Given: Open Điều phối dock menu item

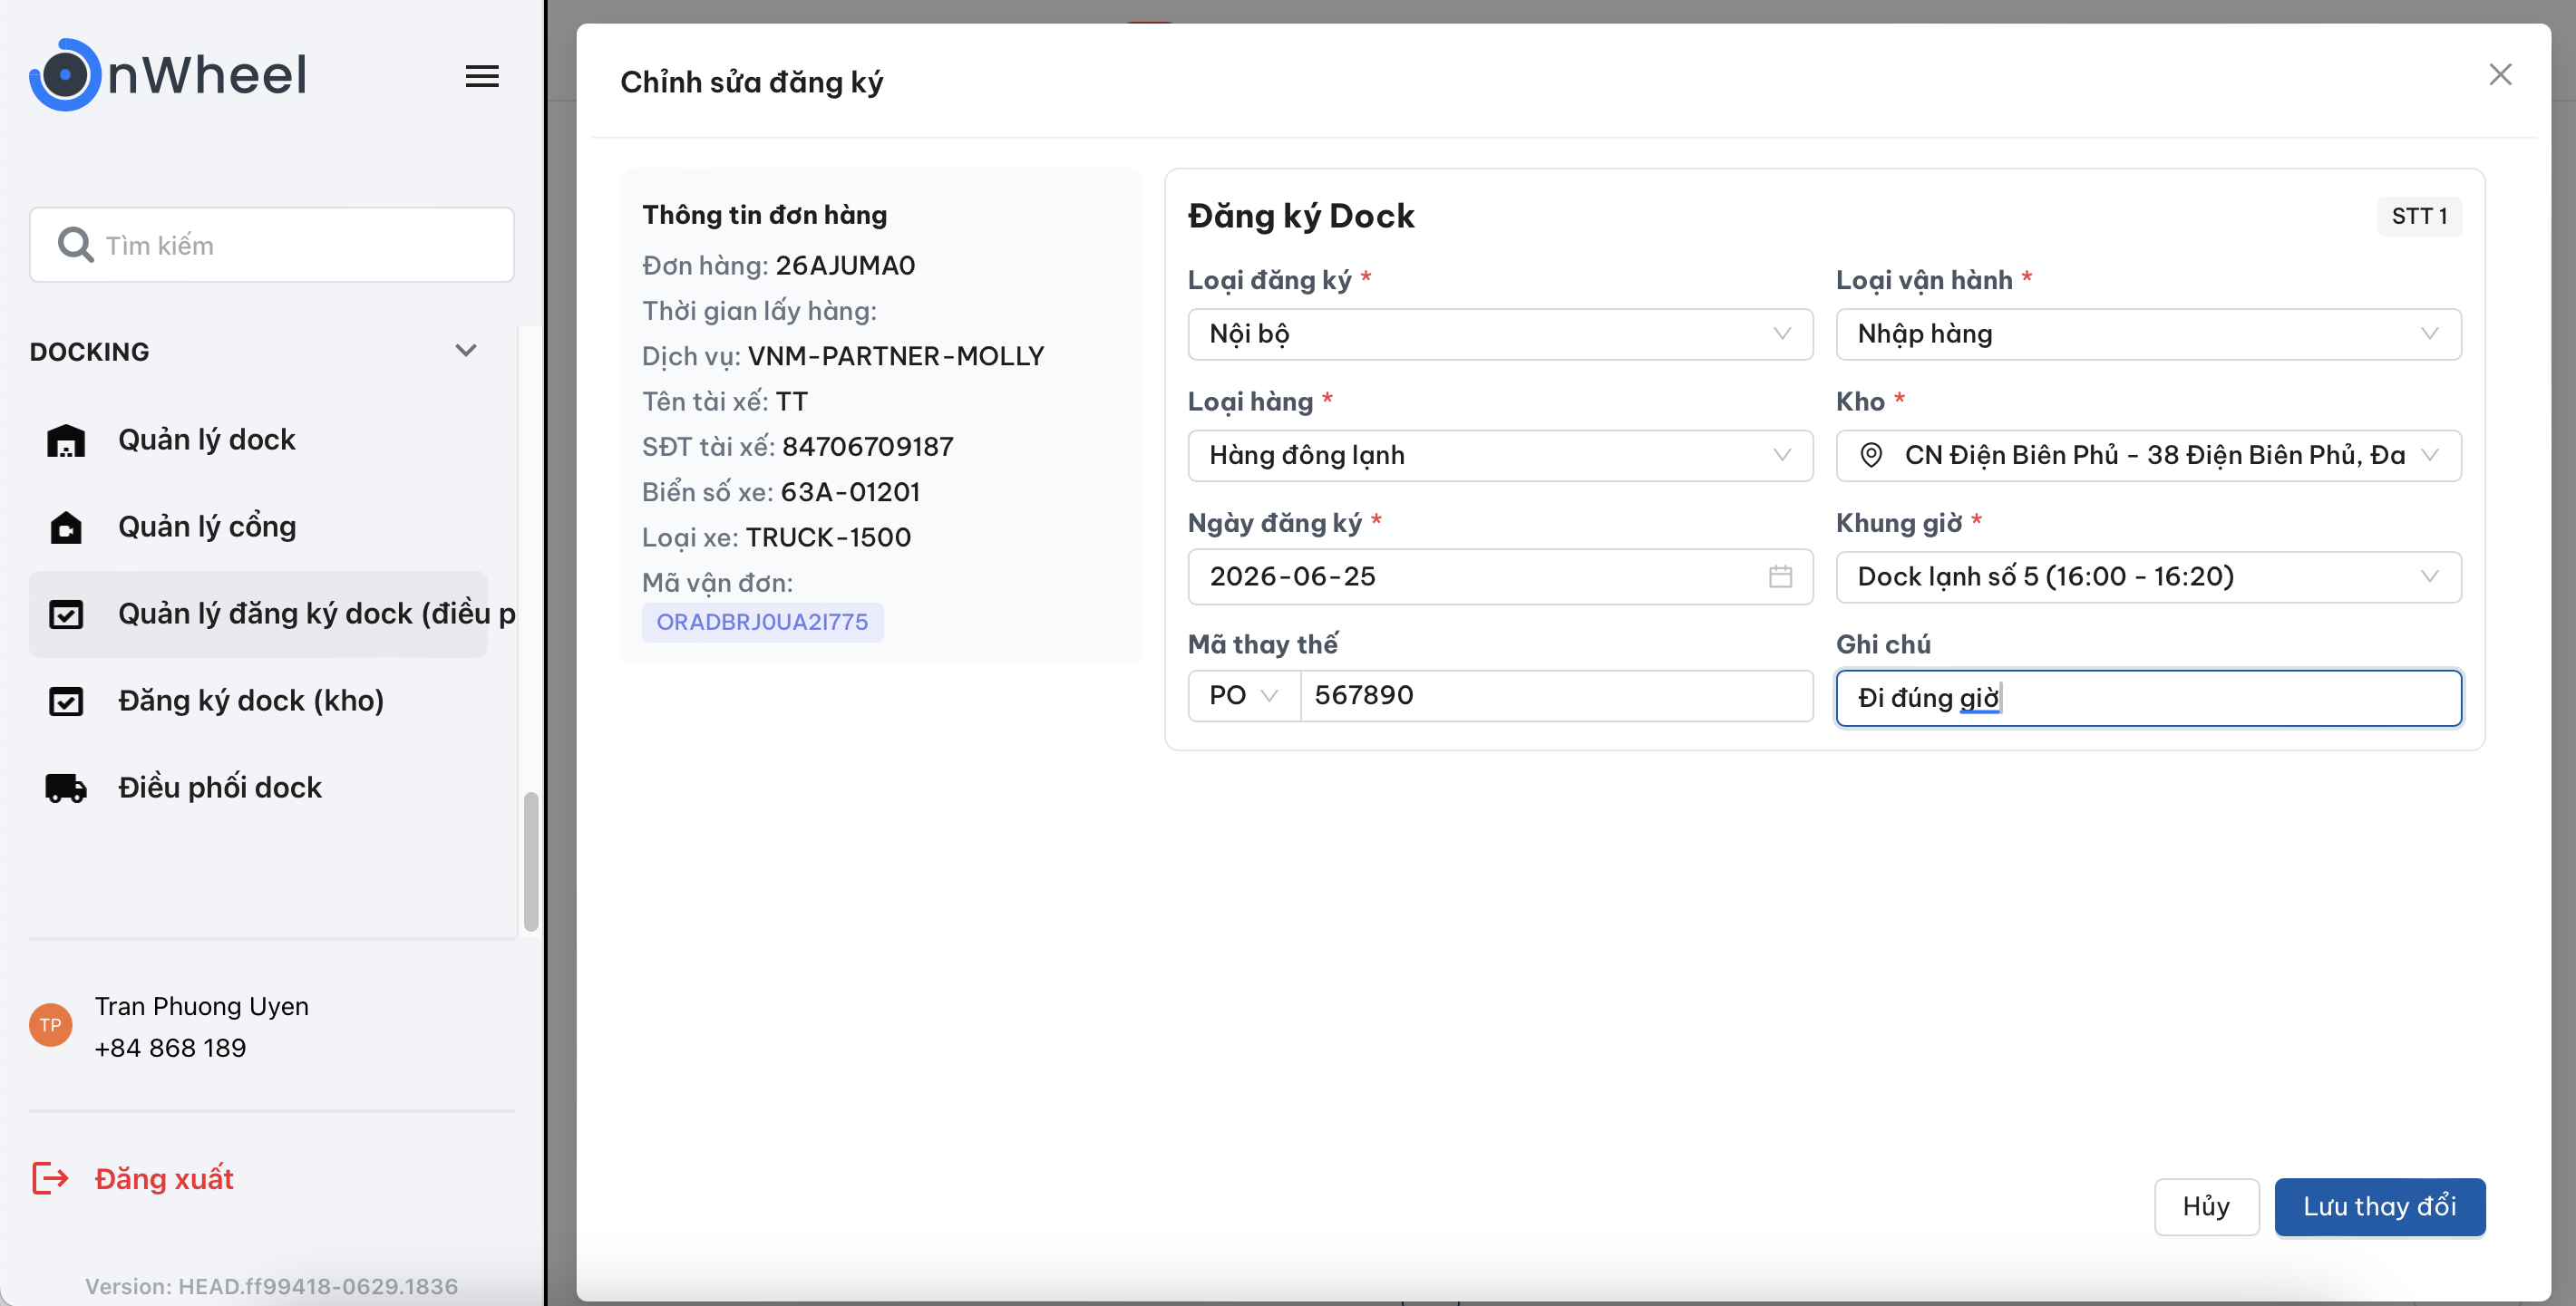Looking at the screenshot, I should coord(258,788).
